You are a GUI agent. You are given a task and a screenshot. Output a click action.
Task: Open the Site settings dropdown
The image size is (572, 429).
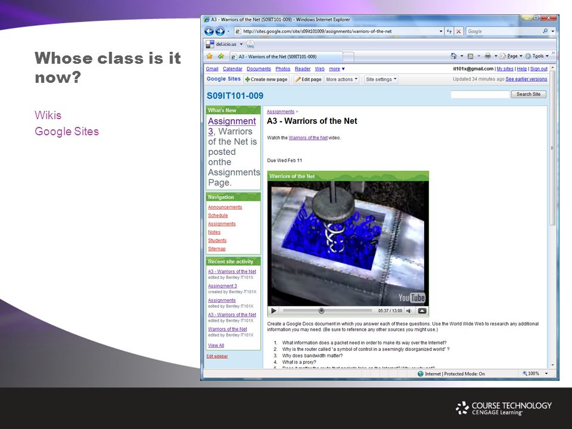[x=381, y=79]
